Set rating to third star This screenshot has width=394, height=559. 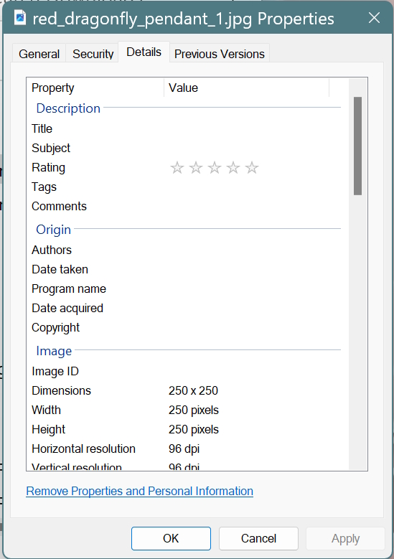click(x=215, y=168)
